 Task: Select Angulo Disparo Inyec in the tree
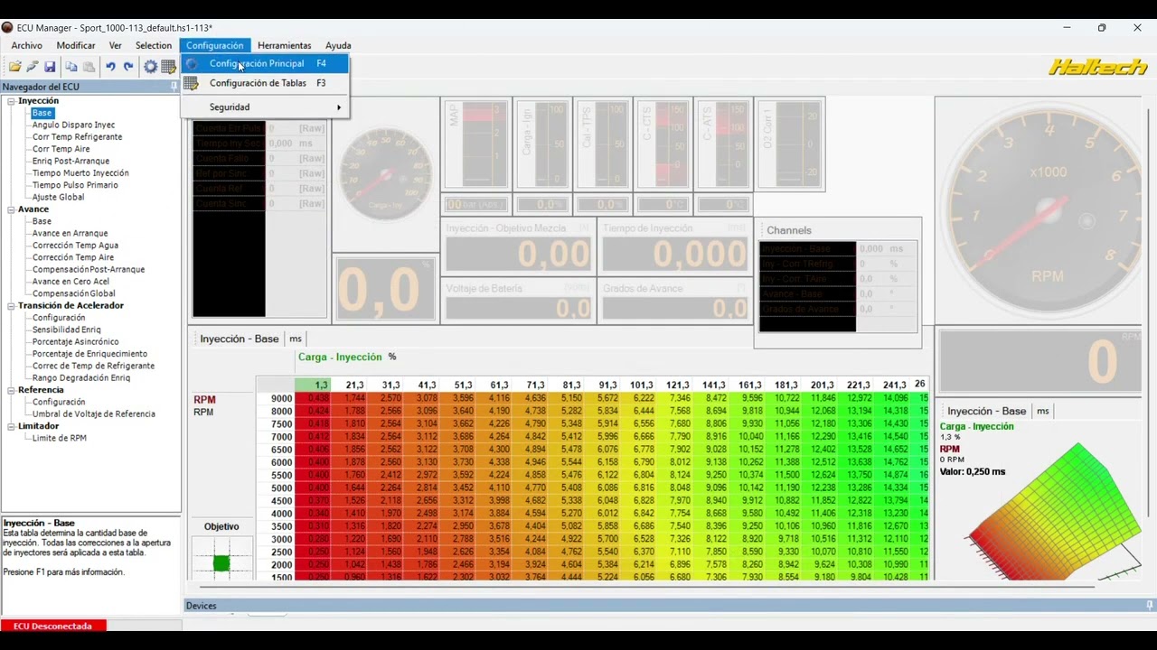tap(73, 125)
